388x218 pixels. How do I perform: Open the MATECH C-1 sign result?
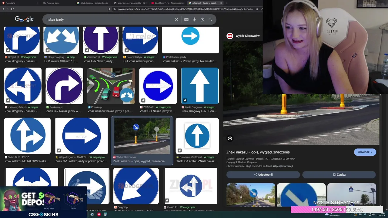point(82,136)
